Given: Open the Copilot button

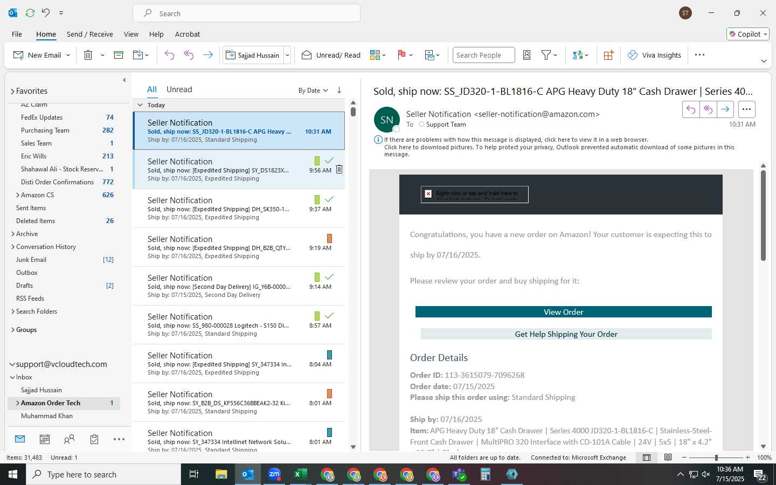Looking at the screenshot, I should point(748,34).
